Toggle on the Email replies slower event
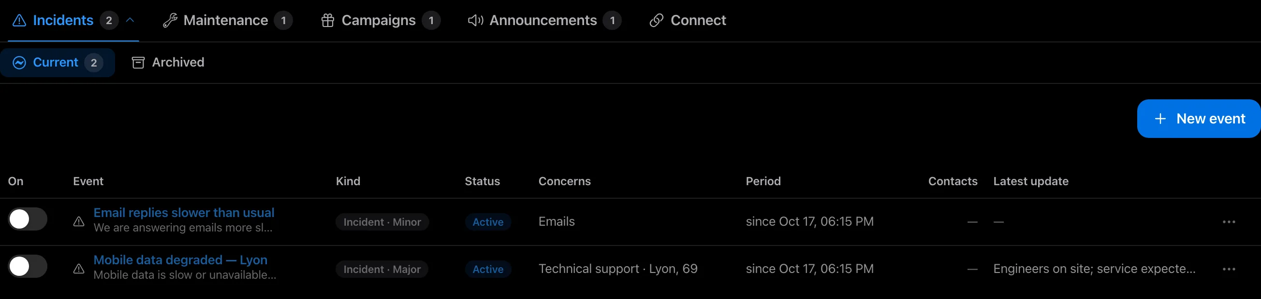 click(x=28, y=219)
